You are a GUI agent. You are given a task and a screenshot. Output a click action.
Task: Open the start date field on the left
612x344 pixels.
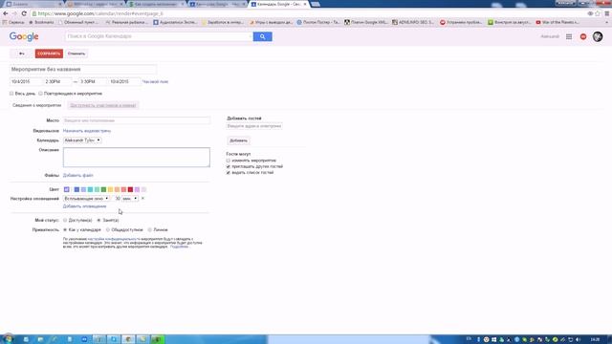coord(26,82)
